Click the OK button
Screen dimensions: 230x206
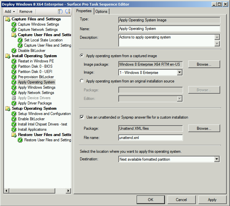[150, 200]
